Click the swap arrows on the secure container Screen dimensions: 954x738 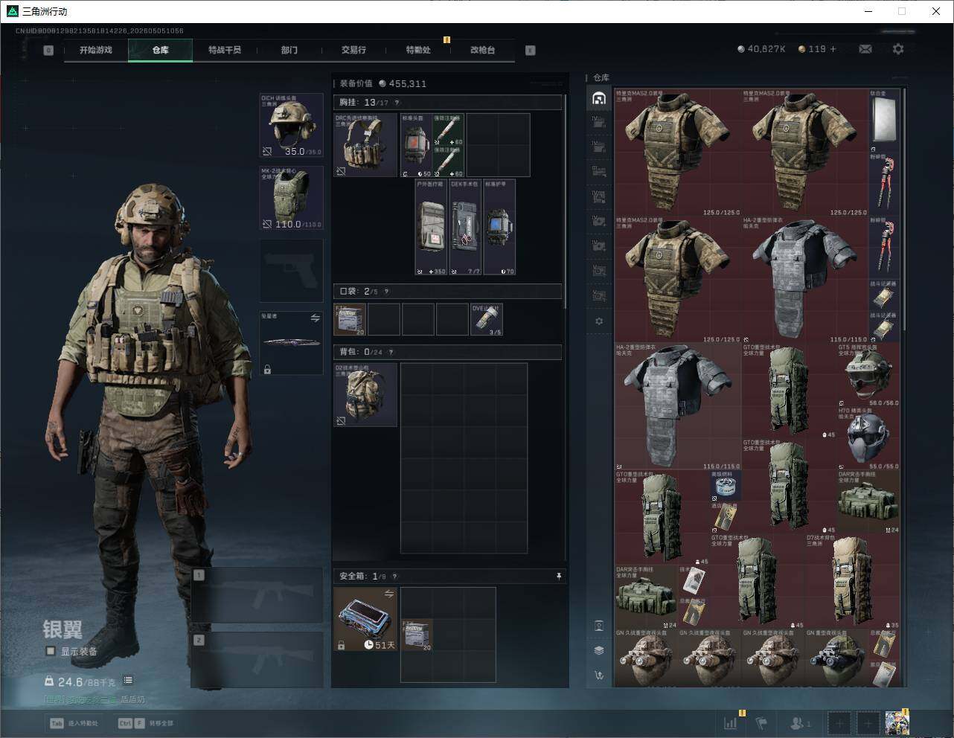tap(389, 594)
